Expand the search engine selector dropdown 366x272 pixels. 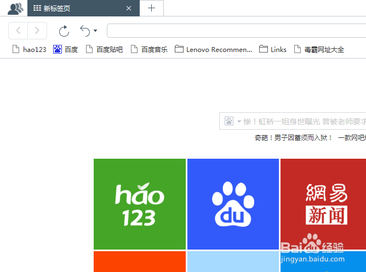tap(239, 121)
